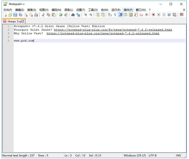
Task: Click line number 4 in margin
Action: tap(8, 37)
